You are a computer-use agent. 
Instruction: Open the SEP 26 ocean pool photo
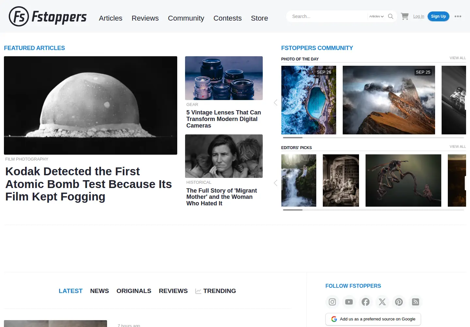309,100
